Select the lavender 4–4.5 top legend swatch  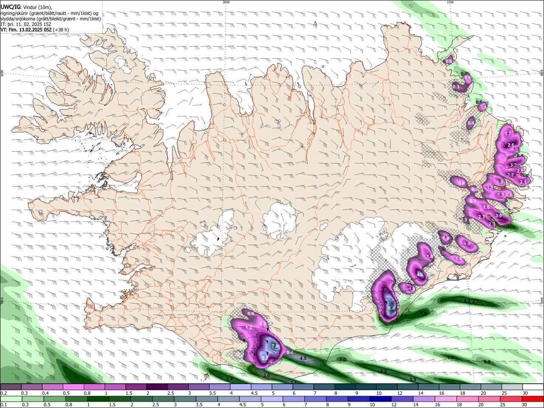(241, 387)
